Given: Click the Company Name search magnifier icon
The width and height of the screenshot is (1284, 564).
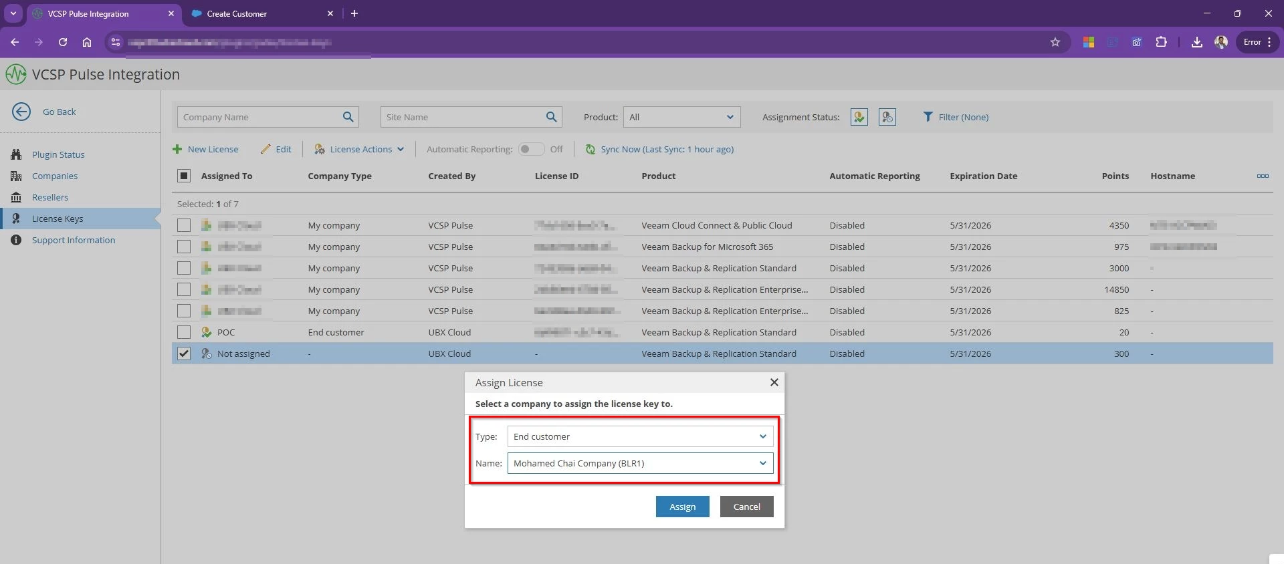Looking at the screenshot, I should pyautogui.click(x=348, y=117).
